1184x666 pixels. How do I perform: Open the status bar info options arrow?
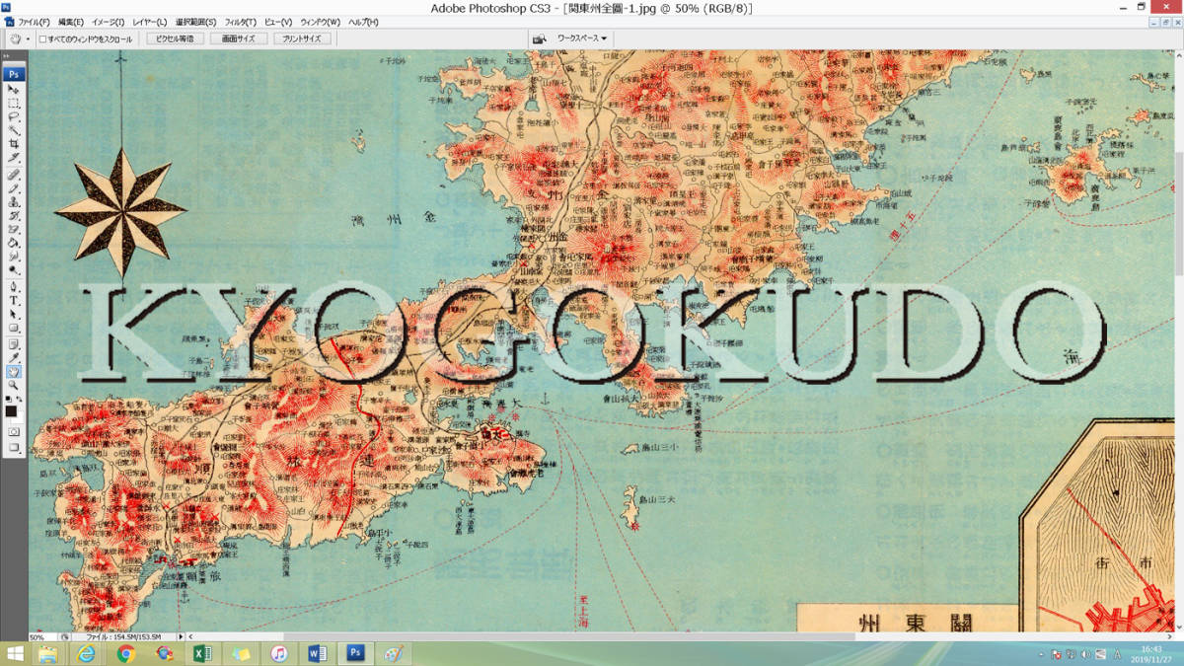pos(181,637)
